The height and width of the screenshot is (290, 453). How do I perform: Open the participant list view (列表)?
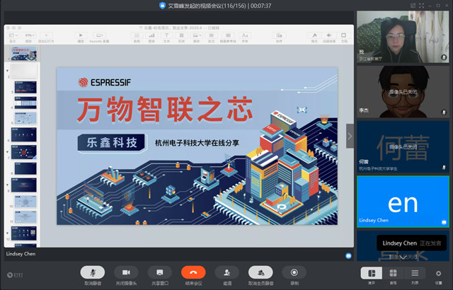pyautogui.click(x=415, y=273)
